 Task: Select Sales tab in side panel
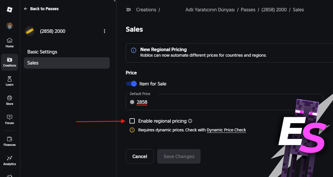(x=67, y=63)
